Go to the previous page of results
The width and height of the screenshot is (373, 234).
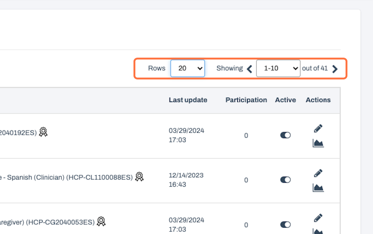(x=249, y=69)
